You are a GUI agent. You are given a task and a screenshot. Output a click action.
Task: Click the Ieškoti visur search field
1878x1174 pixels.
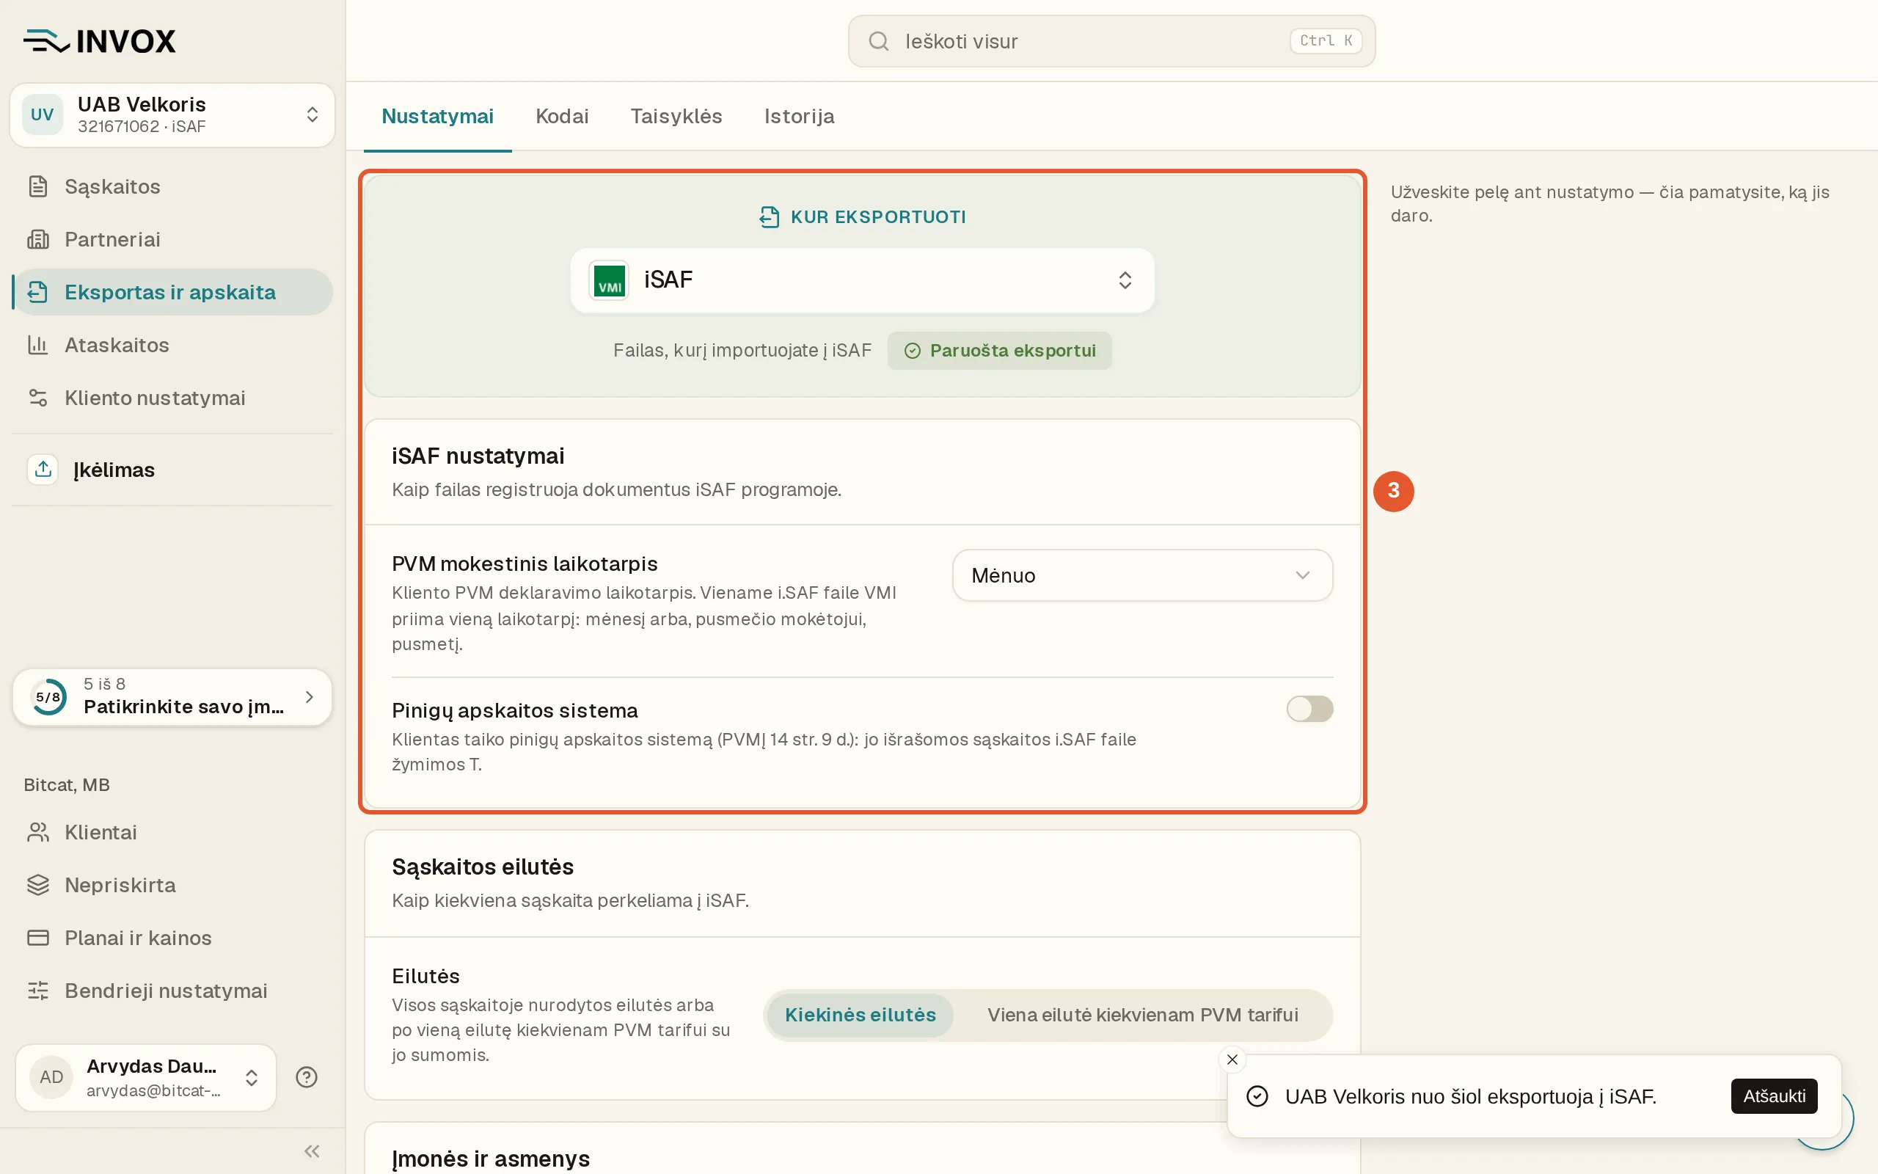coord(1111,41)
